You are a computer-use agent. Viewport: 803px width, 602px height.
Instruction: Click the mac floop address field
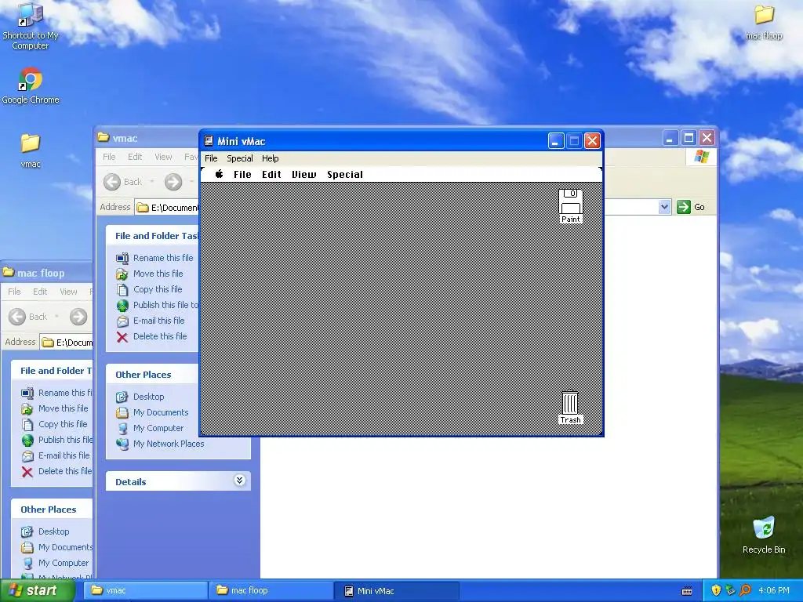(x=67, y=342)
